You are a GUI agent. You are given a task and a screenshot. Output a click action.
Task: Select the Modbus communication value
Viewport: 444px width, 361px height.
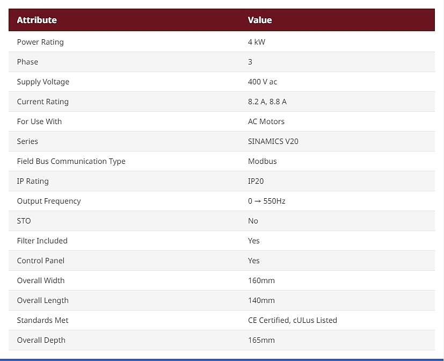pyautogui.click(x=263, y=161)
